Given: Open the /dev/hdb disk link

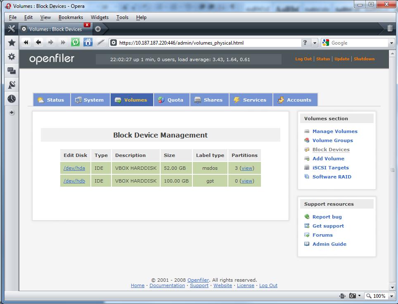Looking at the screenshot, I should (x=74, y=181).
